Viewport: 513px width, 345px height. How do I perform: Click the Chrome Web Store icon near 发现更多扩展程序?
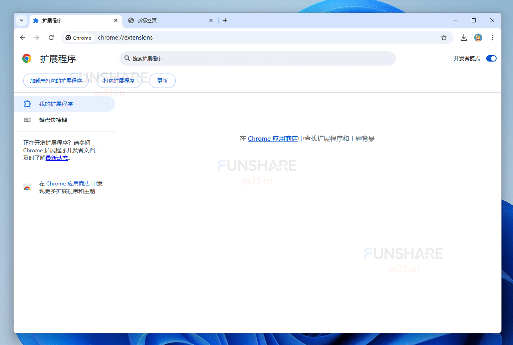point(27,187)
